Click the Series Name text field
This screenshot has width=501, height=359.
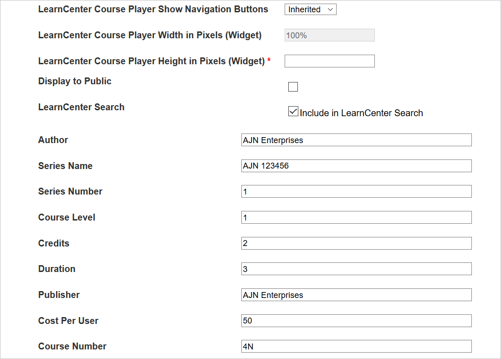356,166
